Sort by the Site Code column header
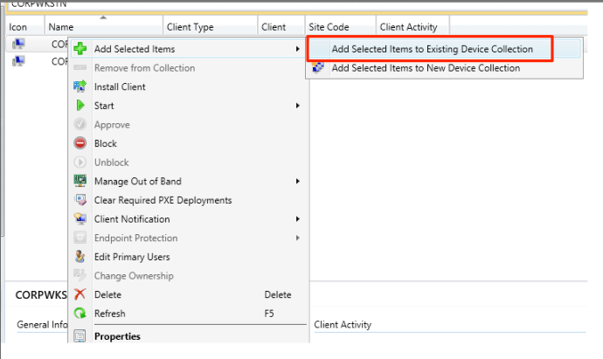This screenshot has height=359, width=603. click(x=340, y=27)
